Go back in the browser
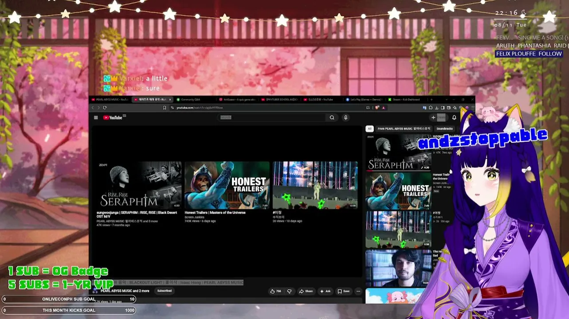This screenshot has width=569, height=319. [93, 108]
